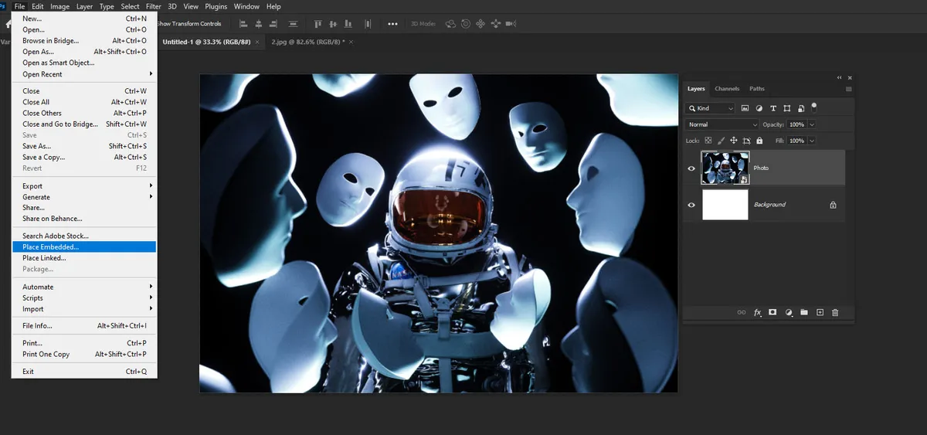Filter layers by adjustment layers icon
This screenshot has height=435, width=927.
pos(759,108)
